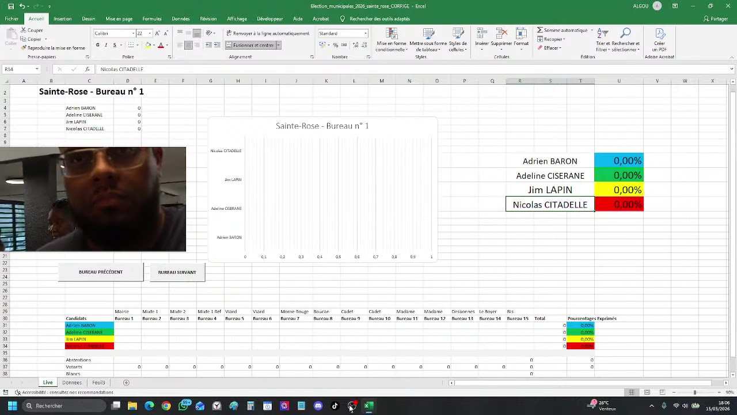737x415 pixels.
Task: Open the Formules ribbon tab
Action: [x=152, y=19]
